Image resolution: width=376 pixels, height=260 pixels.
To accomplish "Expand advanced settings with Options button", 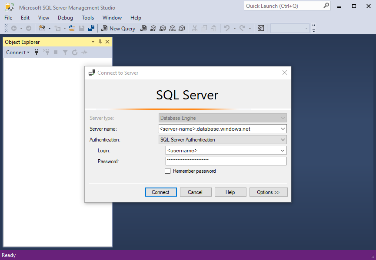I will pyautogui.click(x=268, y=192).
